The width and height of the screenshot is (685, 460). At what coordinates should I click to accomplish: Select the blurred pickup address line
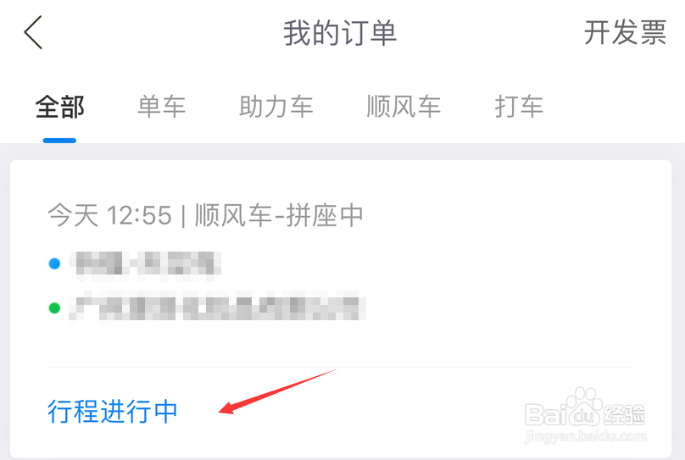click(x=146, y=264)
